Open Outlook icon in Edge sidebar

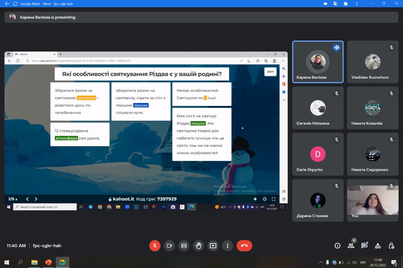tap(284, 92)
